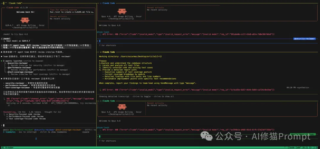Click "? for shortcuts" in the performance-reviewer pane

click(x=107, y=141)
